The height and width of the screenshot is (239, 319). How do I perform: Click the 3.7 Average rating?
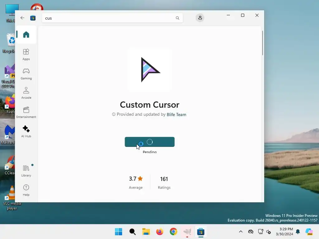[136, 182]
